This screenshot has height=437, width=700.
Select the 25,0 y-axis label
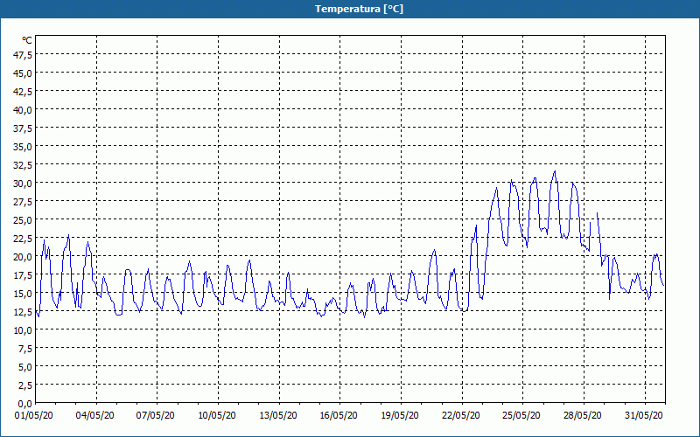[x=23, y=220]
